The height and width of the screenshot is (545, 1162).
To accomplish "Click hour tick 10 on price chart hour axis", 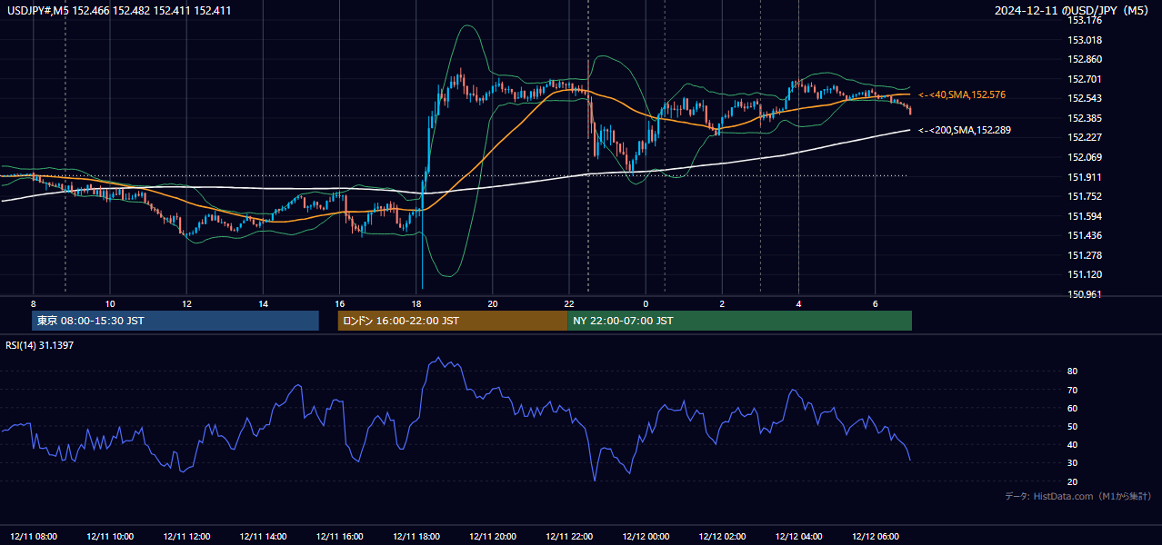I will pyautogui.click(x=110, y=303).
